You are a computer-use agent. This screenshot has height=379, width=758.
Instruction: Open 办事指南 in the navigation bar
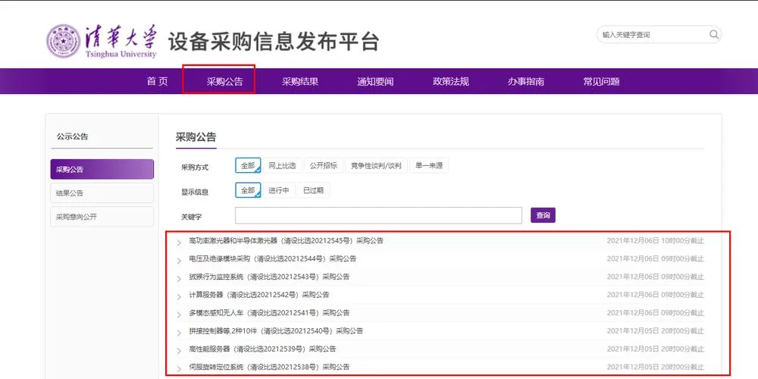click(525, 81)
